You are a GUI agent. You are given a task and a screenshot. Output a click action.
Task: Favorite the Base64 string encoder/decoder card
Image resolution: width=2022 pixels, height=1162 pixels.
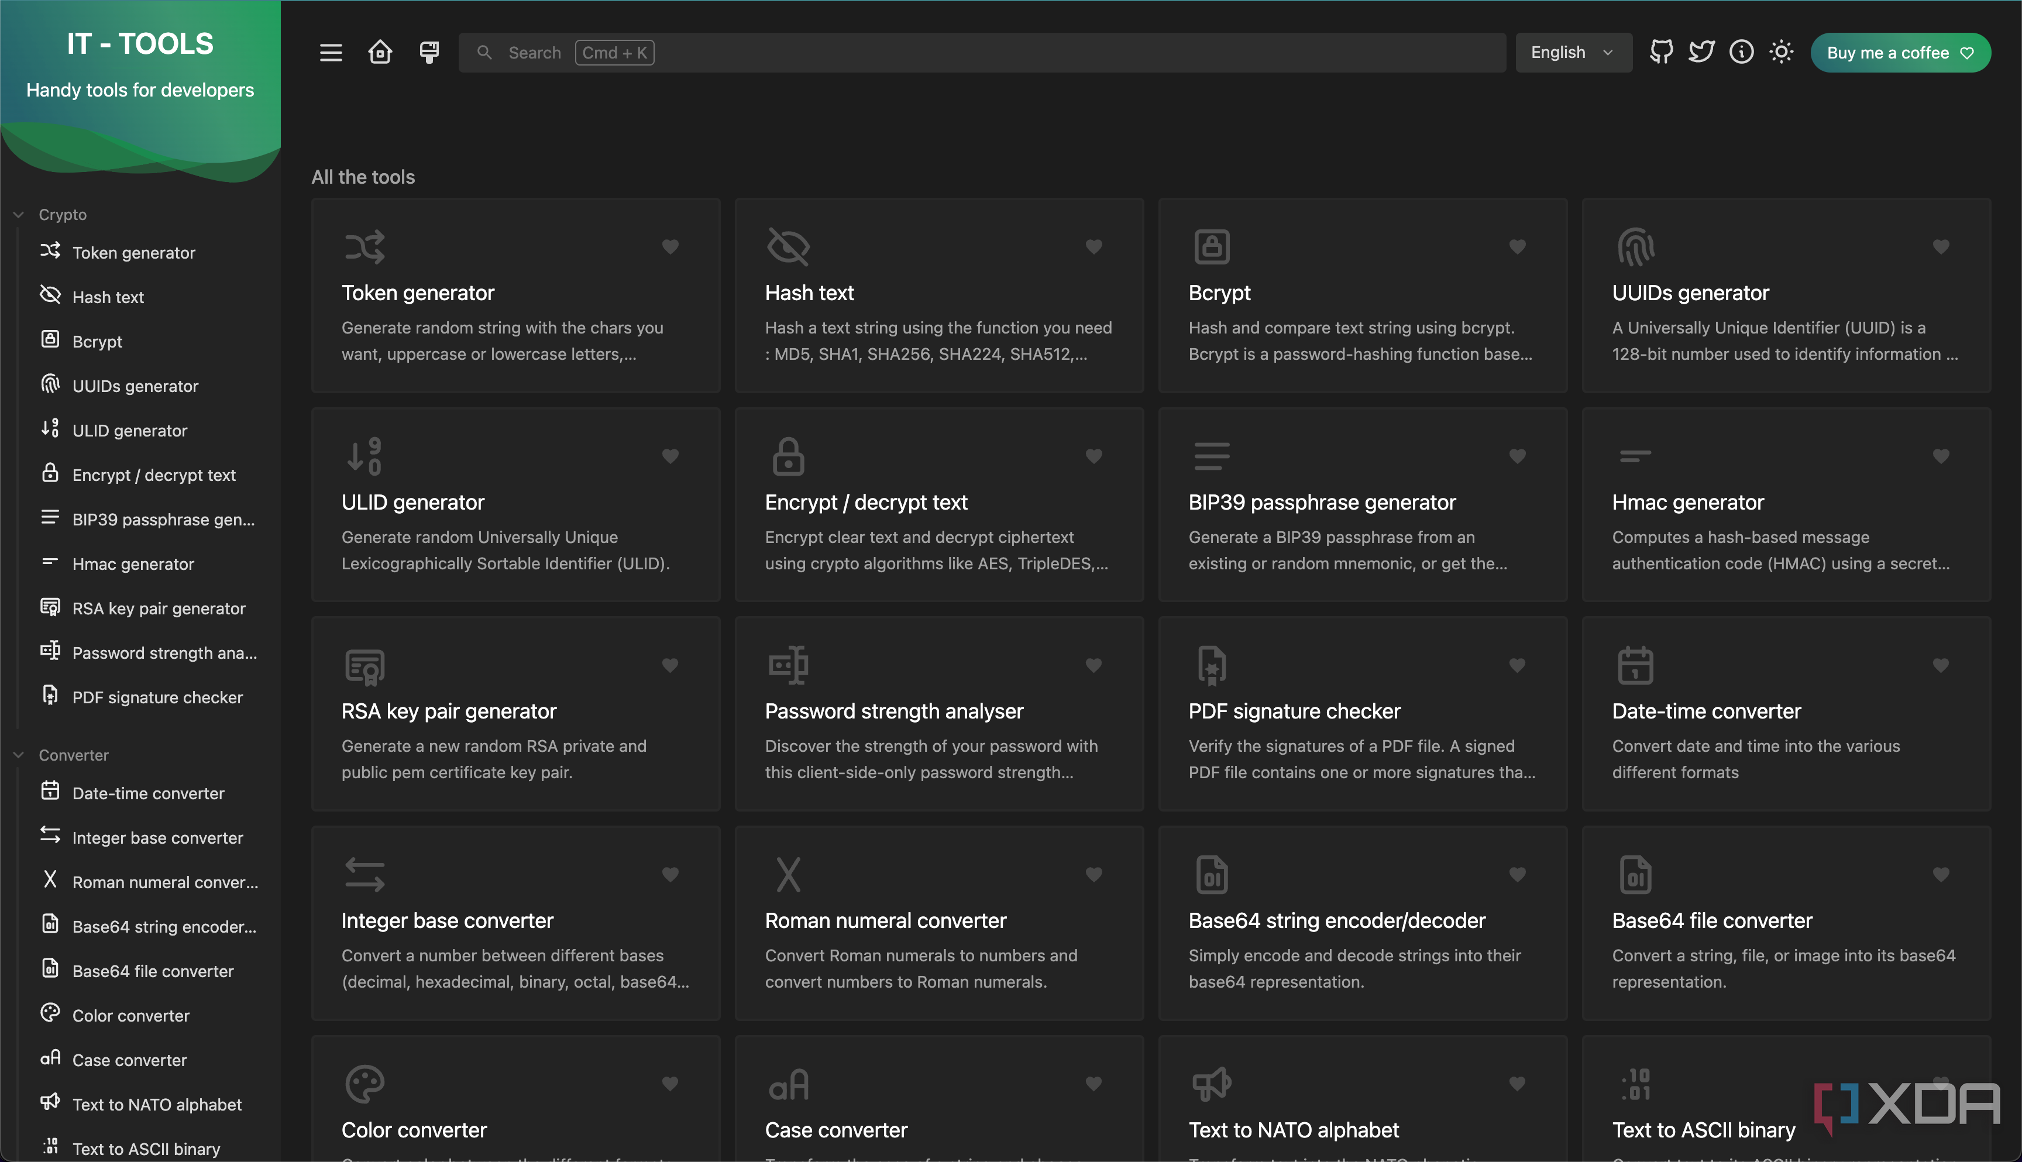(1518, 874)
